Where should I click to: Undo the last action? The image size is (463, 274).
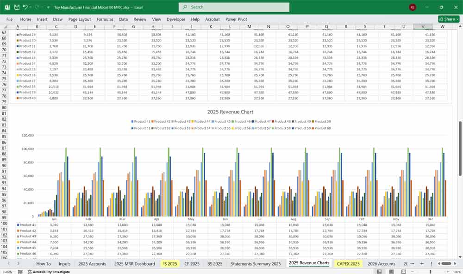[25, 7]
